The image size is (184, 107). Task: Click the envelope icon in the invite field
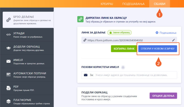(86, 75)
